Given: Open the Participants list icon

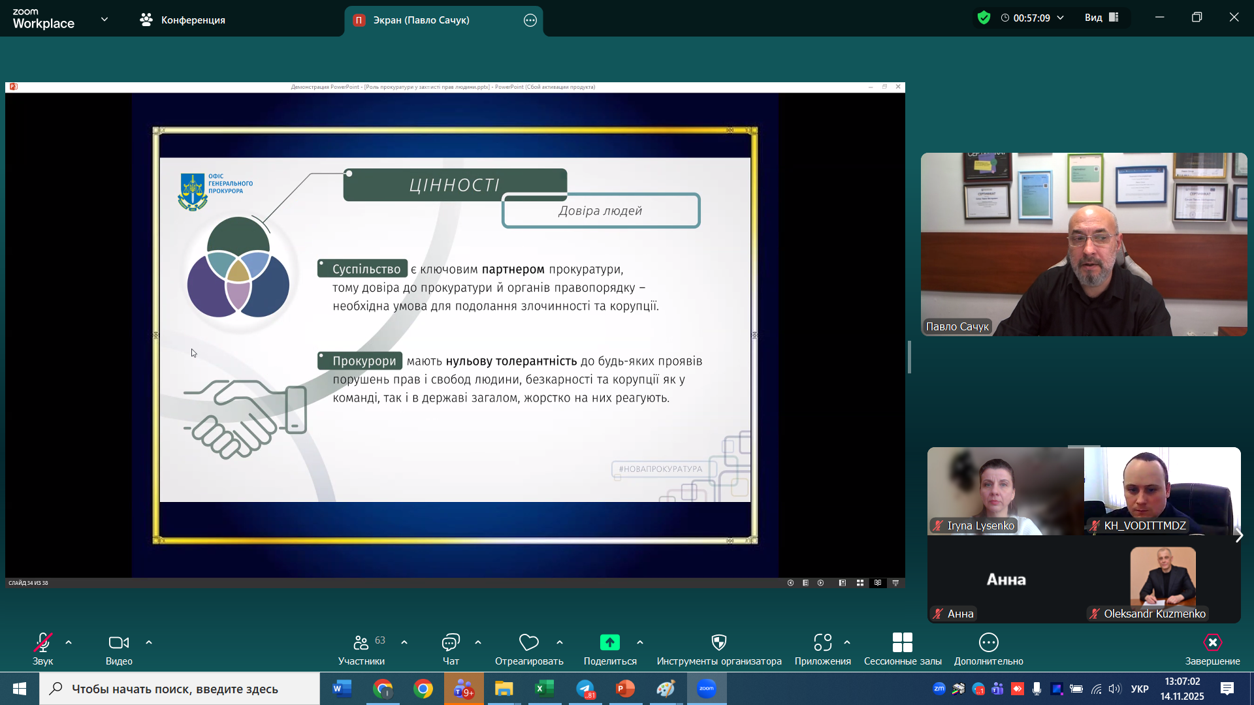Looking at the screenshot, I should (361, 643).
